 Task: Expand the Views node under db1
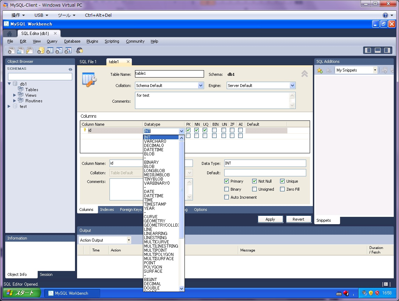(x=15, y=95)
